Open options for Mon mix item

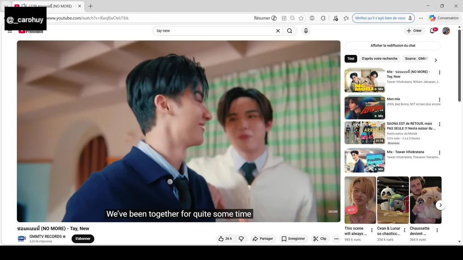(x=439, y=100)
